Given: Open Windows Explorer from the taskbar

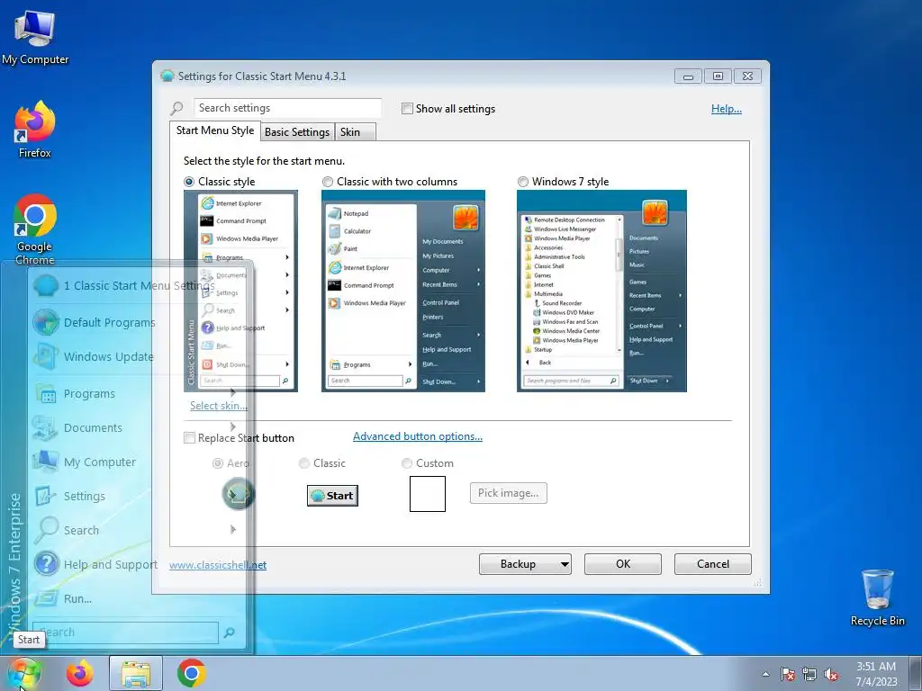Looking at the screenshot, I should pos(136,673).
